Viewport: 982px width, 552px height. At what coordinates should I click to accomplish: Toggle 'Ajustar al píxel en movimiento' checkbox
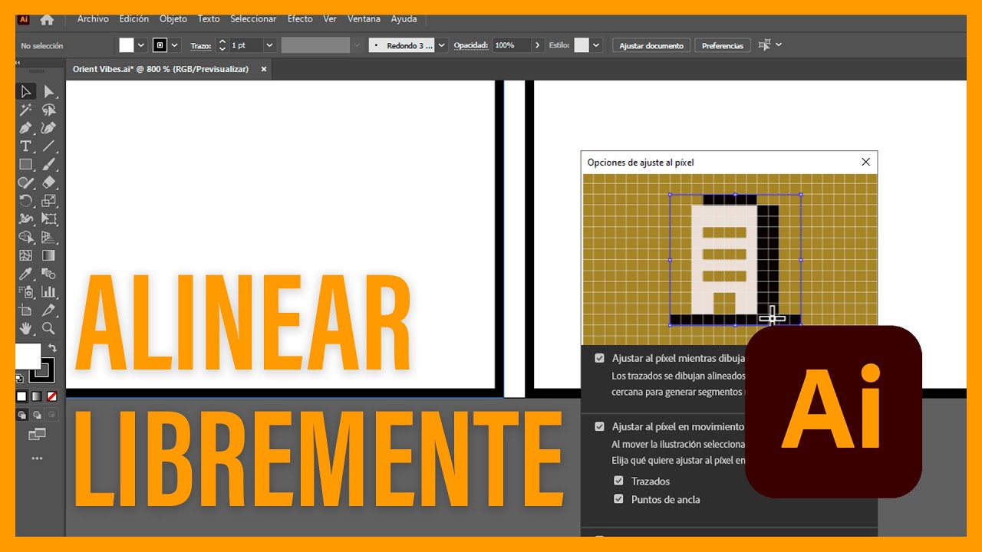(600, 426)
